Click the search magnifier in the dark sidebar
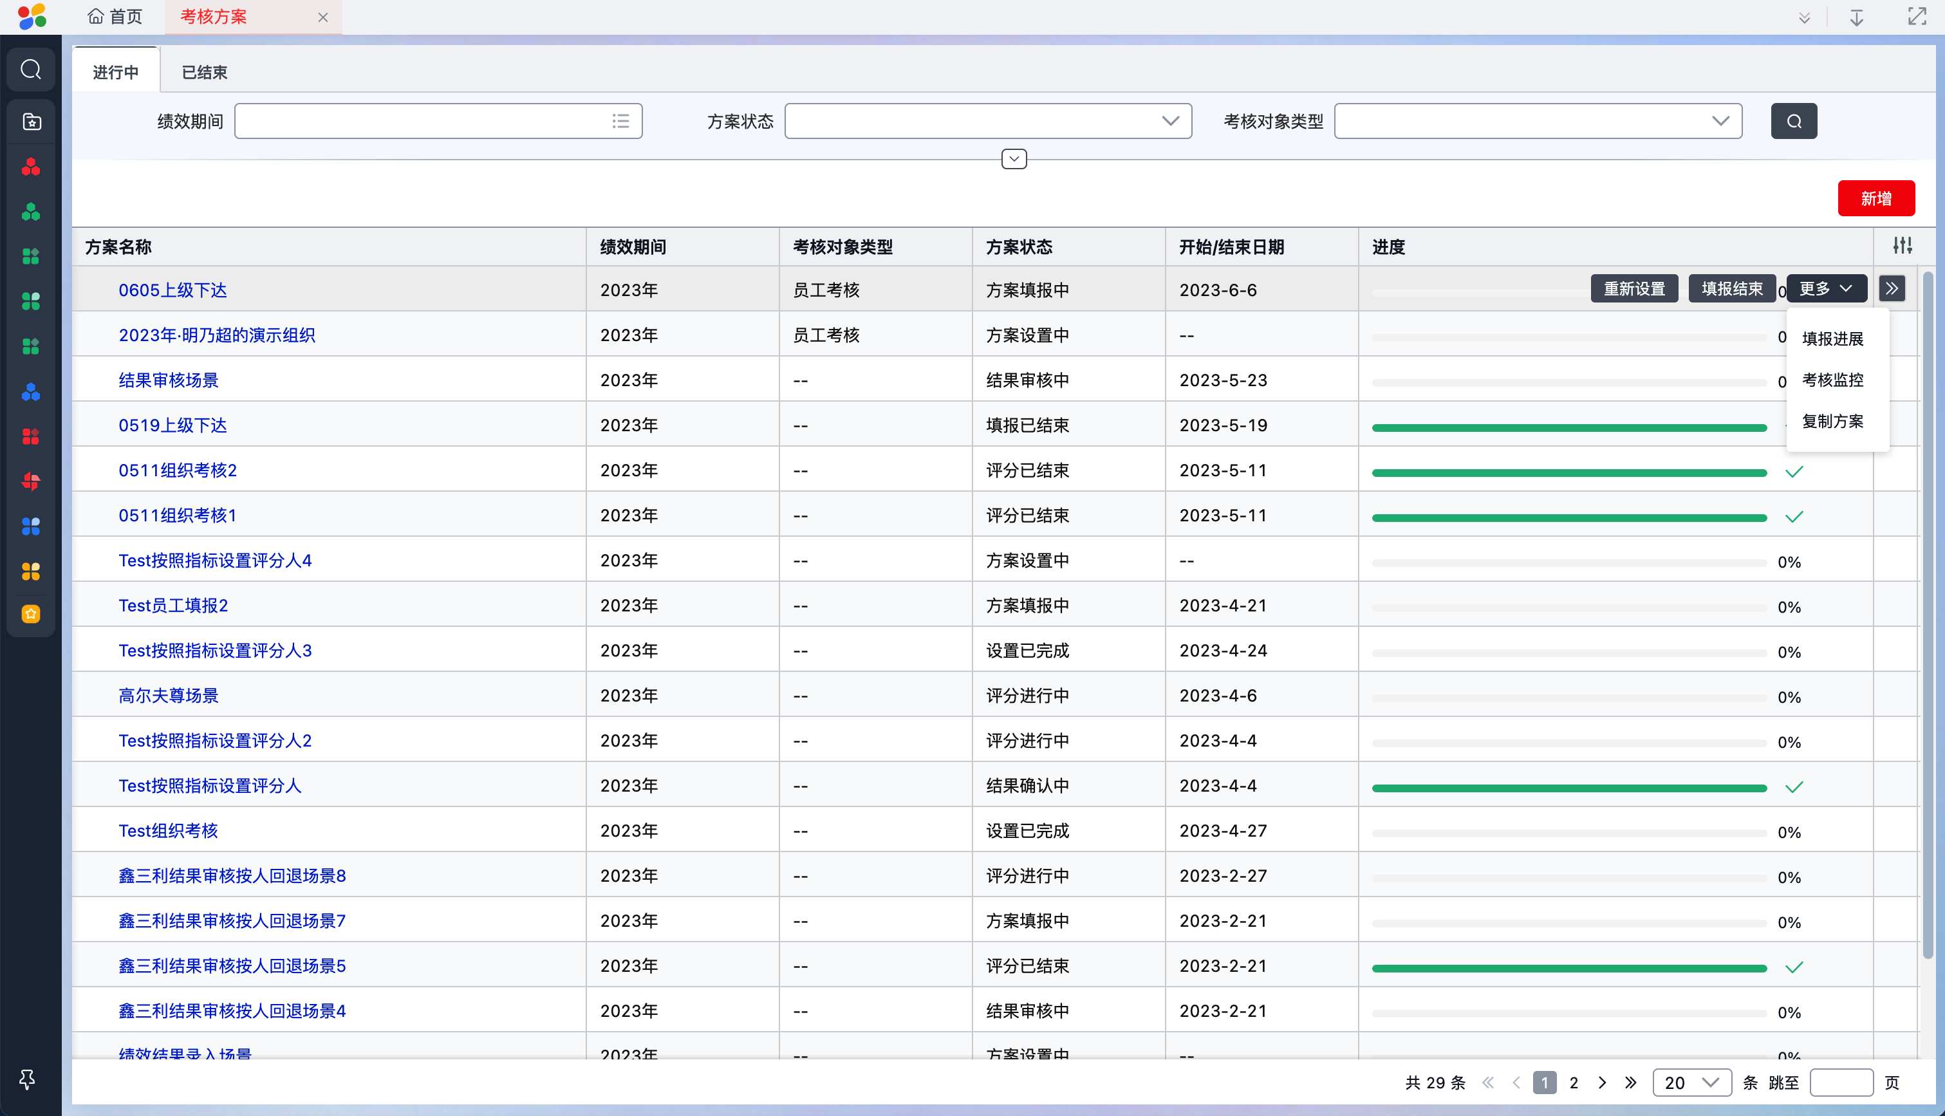Image resolution: width=1945 pixels, height=1116 pixels. click(31, 70)
